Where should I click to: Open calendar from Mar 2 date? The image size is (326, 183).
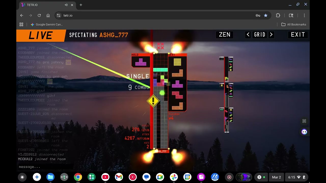[x=276, y=177]
